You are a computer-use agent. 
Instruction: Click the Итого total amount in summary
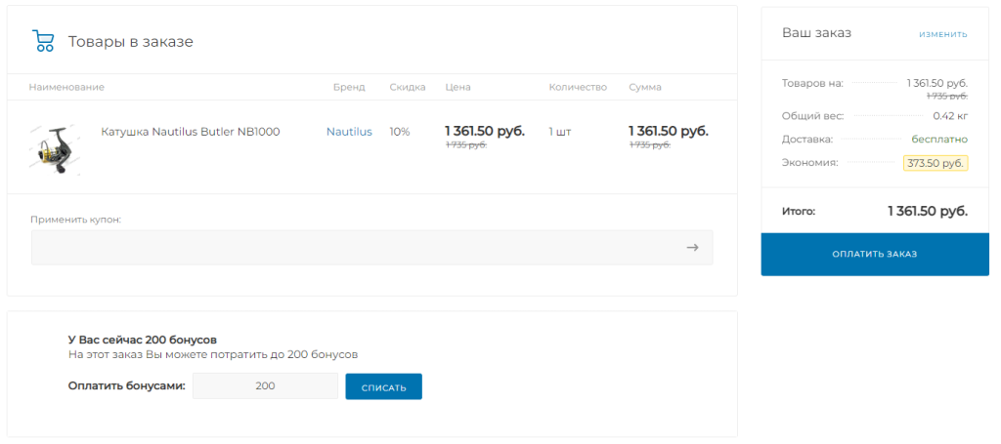click(x=927, y=211)
